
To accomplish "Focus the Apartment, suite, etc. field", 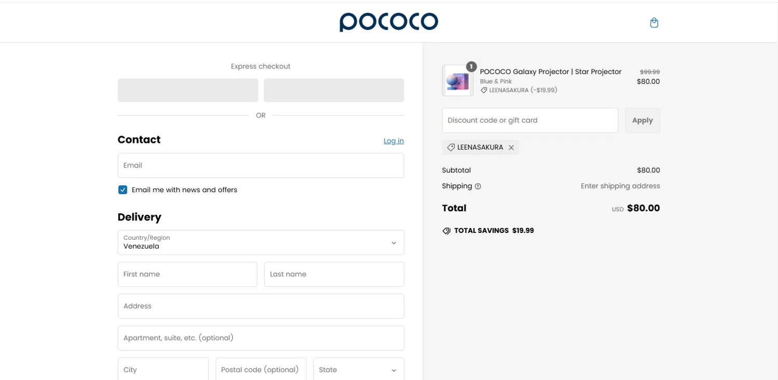I will click(x=261, y=338).
